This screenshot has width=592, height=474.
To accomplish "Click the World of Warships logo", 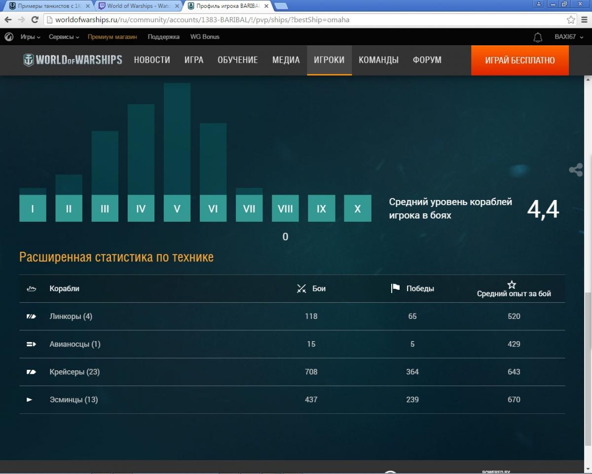I will 73,60.
